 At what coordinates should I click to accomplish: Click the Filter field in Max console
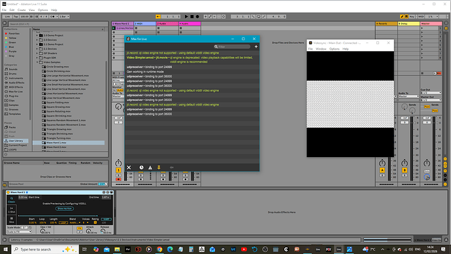click(x=232, y=46)
